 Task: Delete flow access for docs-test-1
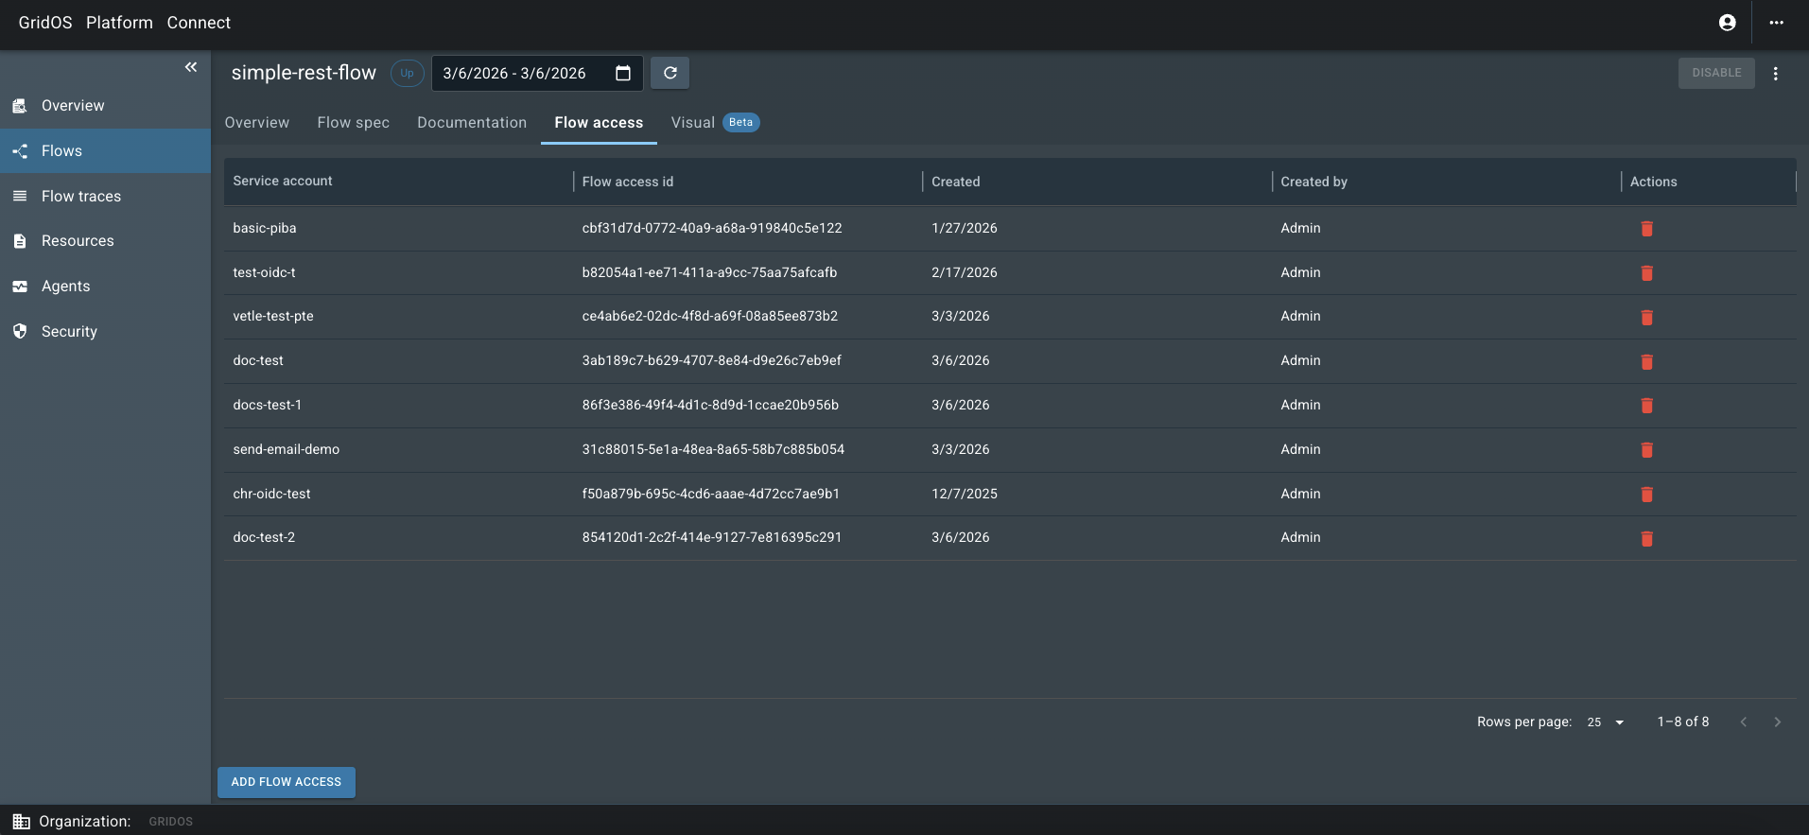(x=1646, y=406)
